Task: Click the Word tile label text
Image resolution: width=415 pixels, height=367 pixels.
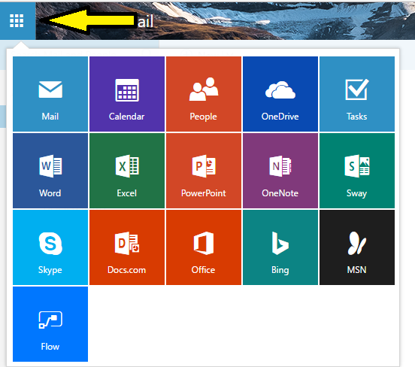Action: pyautogui.click(x=50, y=193)
